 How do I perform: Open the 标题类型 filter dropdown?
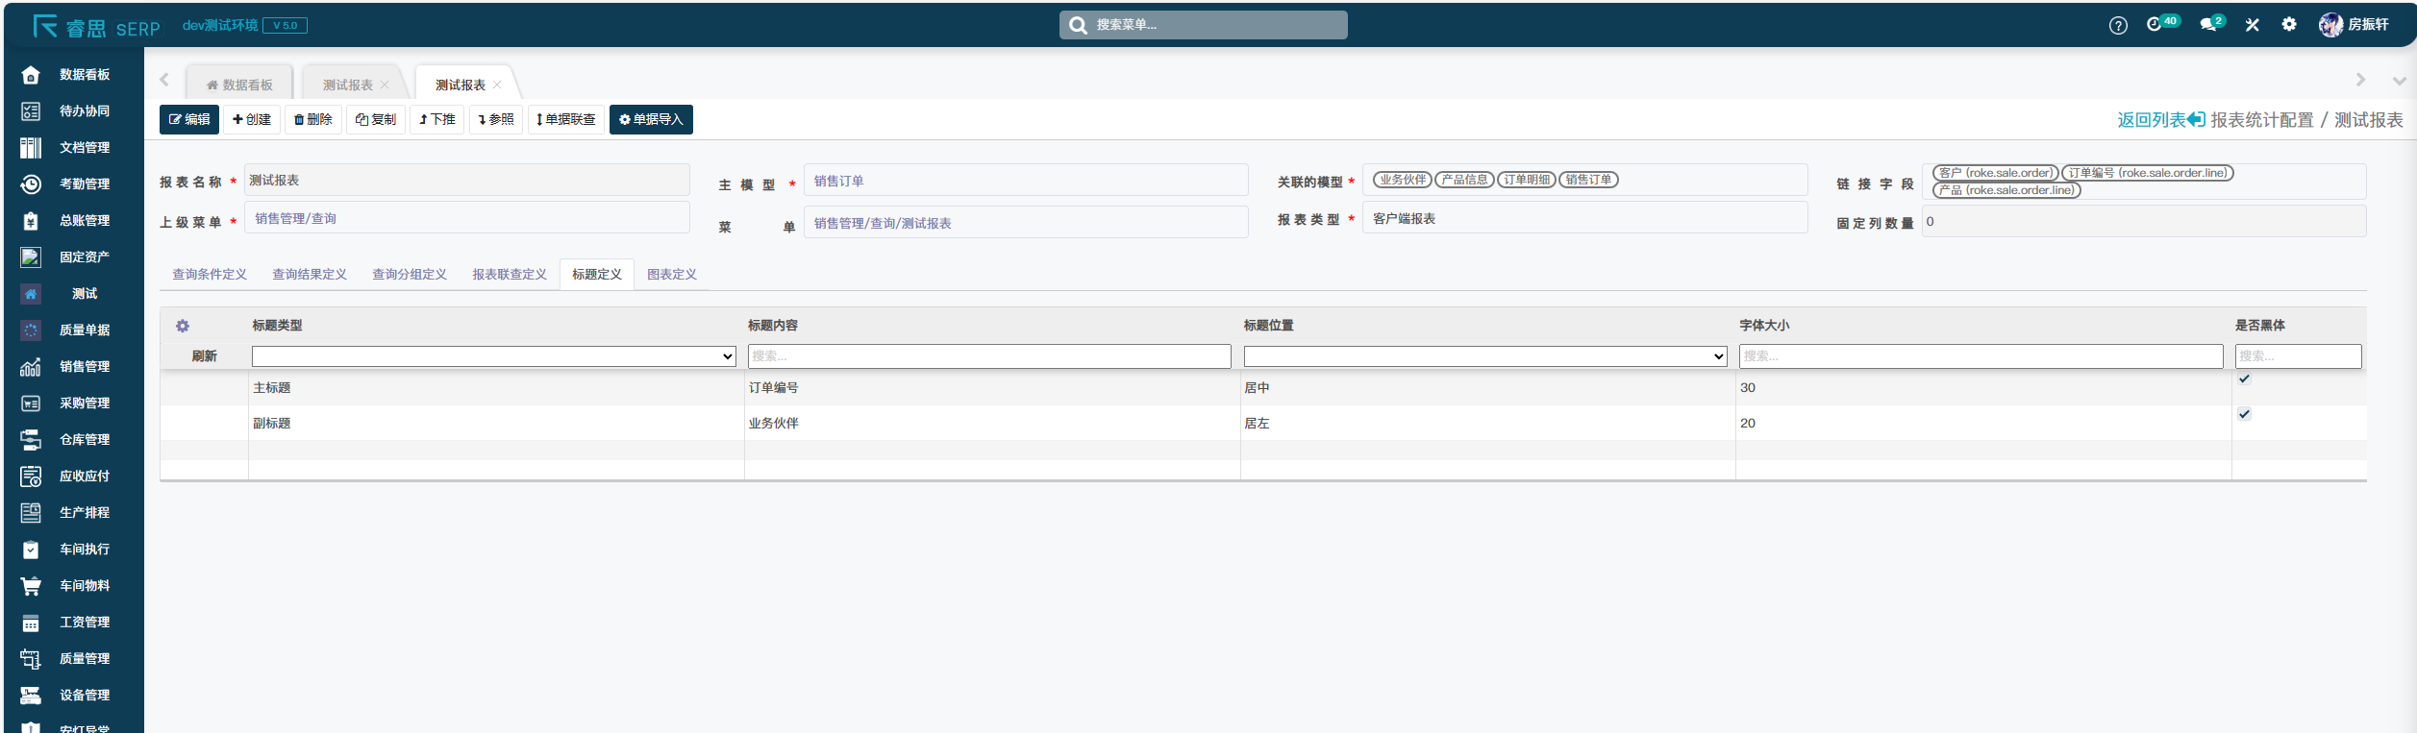493,356
